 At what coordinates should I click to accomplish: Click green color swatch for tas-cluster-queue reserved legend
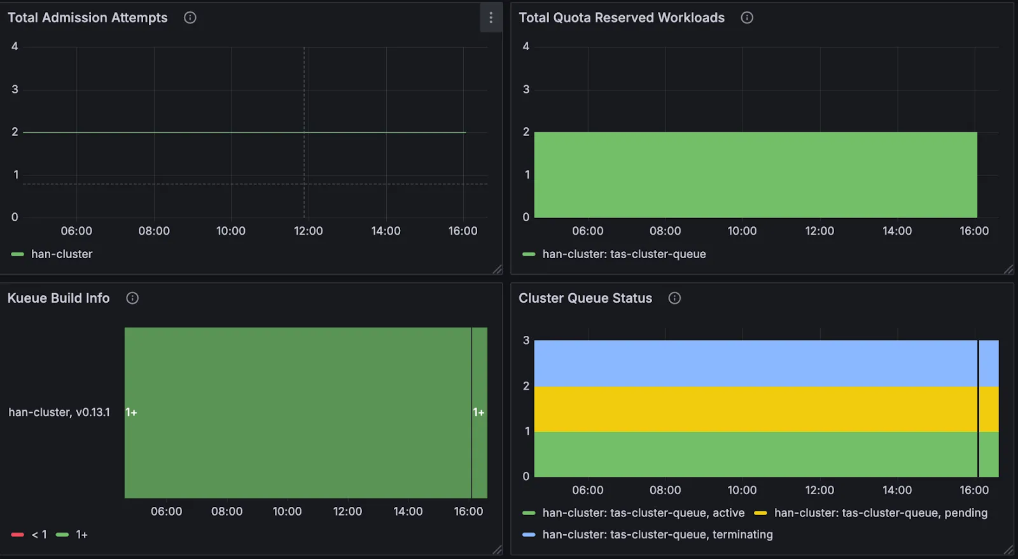529,254
